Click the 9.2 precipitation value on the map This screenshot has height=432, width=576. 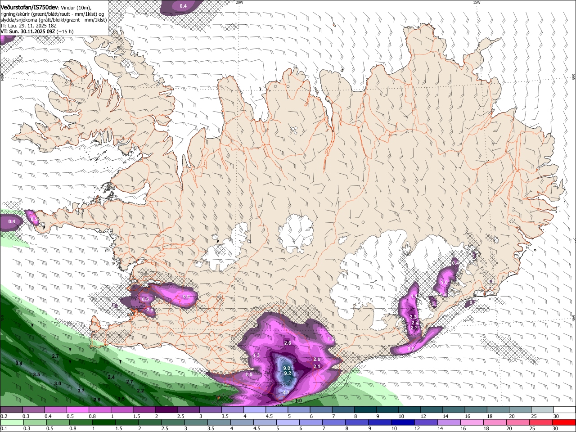click(x=288, y=373)
